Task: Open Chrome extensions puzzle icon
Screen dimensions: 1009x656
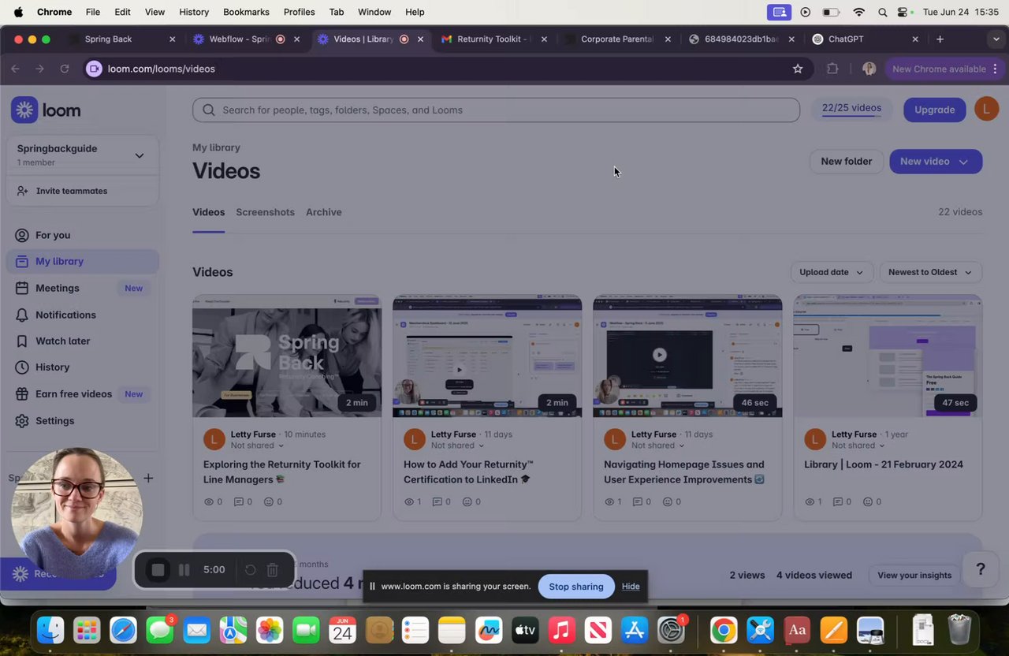Action: [x=832, y=69]
